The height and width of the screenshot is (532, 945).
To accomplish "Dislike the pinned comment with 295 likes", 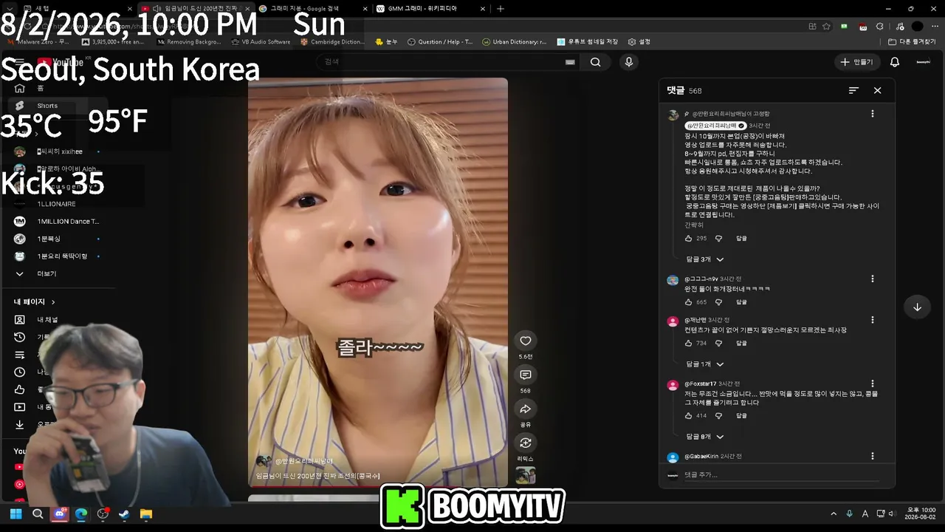I will [x=718, y=239].
